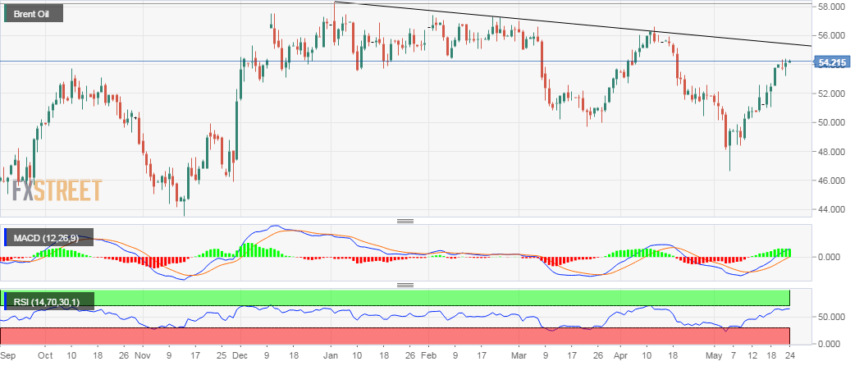864x366 pixels.
Task: Click the Sep date axis label
Action: point(7,355)
